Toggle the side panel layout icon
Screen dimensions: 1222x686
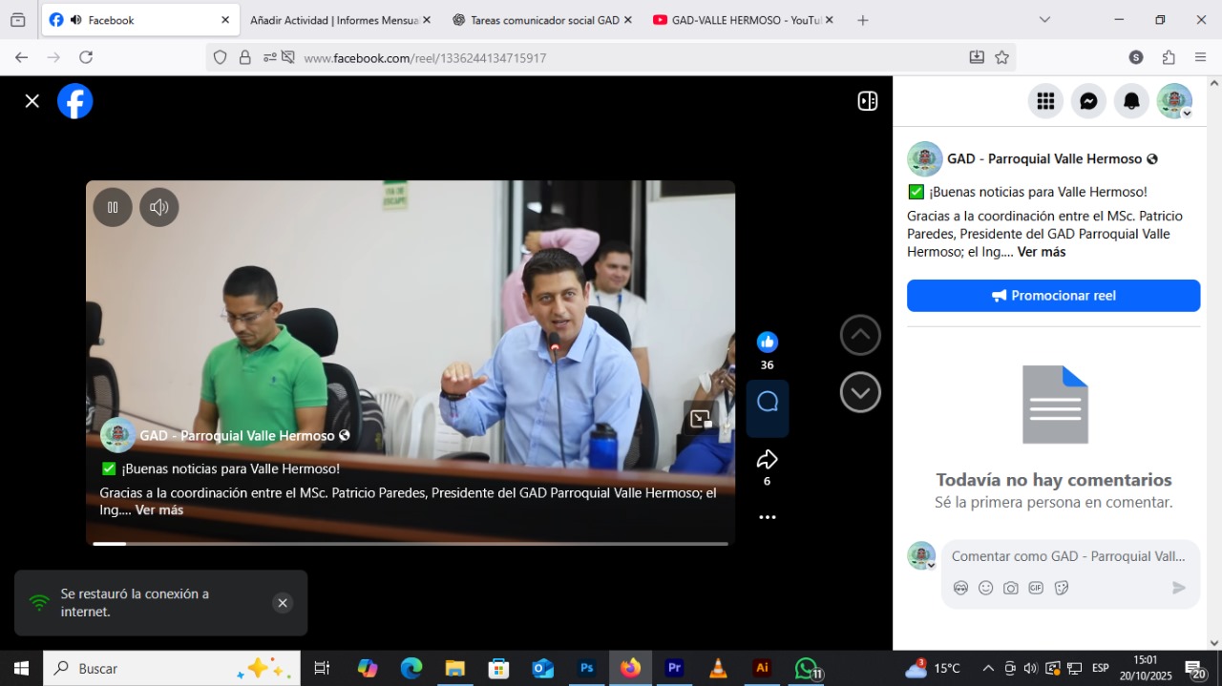point(867,101)
